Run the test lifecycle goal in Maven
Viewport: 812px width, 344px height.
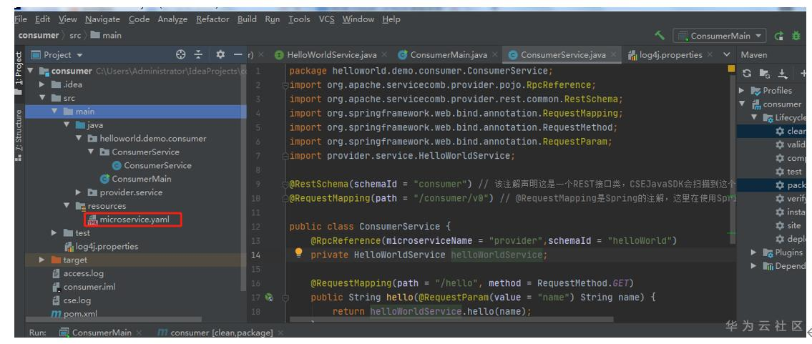[788, 171]
